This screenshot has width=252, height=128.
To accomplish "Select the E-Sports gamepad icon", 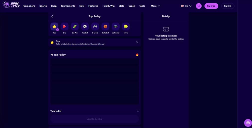I will (x=95, y=27).
